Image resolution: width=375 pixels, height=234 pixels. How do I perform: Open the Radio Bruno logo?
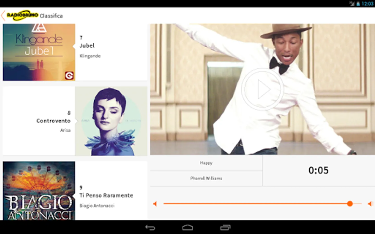23,15
